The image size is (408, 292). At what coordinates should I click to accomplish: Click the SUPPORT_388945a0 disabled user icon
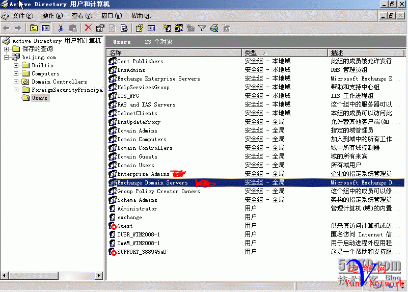click(x=113, y=252)
